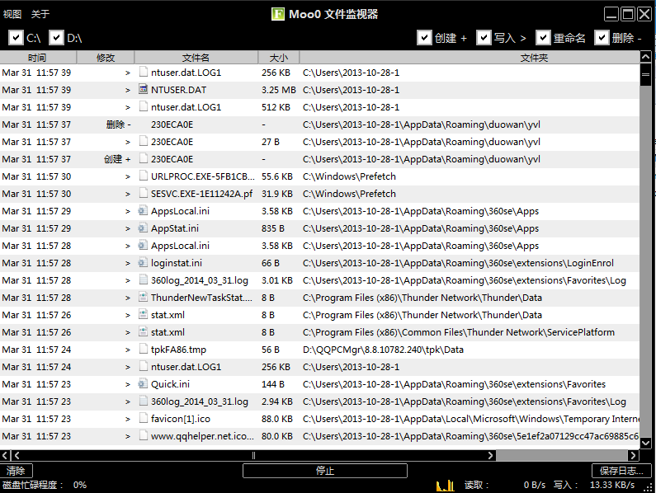The height and width of the screenshot is (493, 656).
Task: Click the inner right horizontal scroll arrow
Action: tap(491, 455)
